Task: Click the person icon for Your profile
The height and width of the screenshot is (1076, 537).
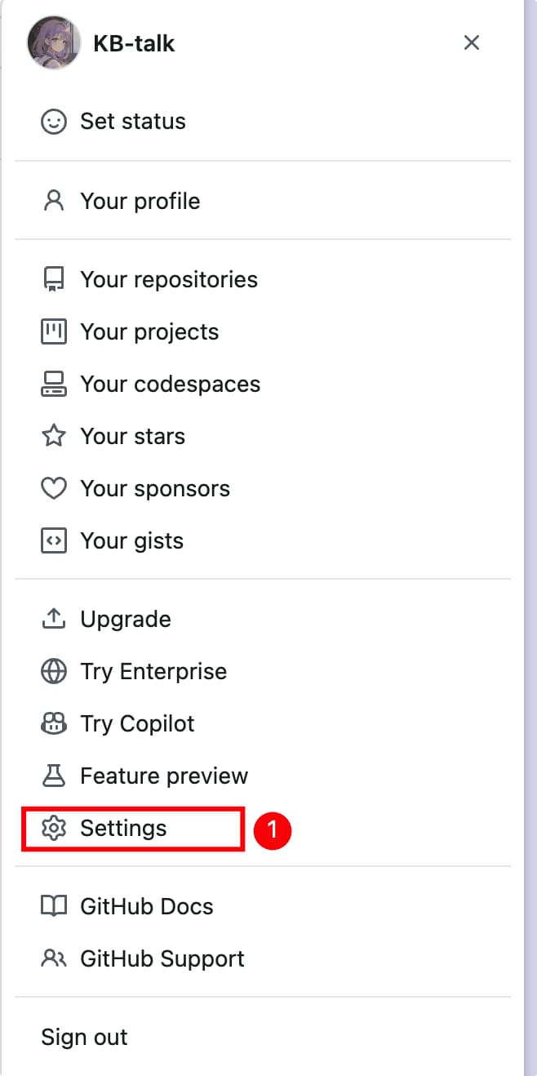Action: pos(54,201)
